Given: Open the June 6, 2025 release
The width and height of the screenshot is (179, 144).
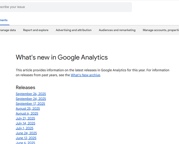Looking at the screenshot, I should tap(25, 143).
